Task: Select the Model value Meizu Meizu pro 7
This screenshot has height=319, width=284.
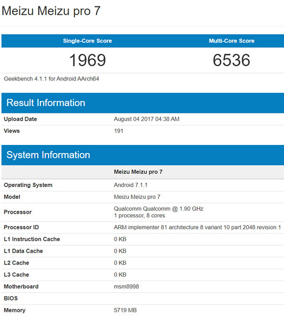Action: click(x=137, y=197)
